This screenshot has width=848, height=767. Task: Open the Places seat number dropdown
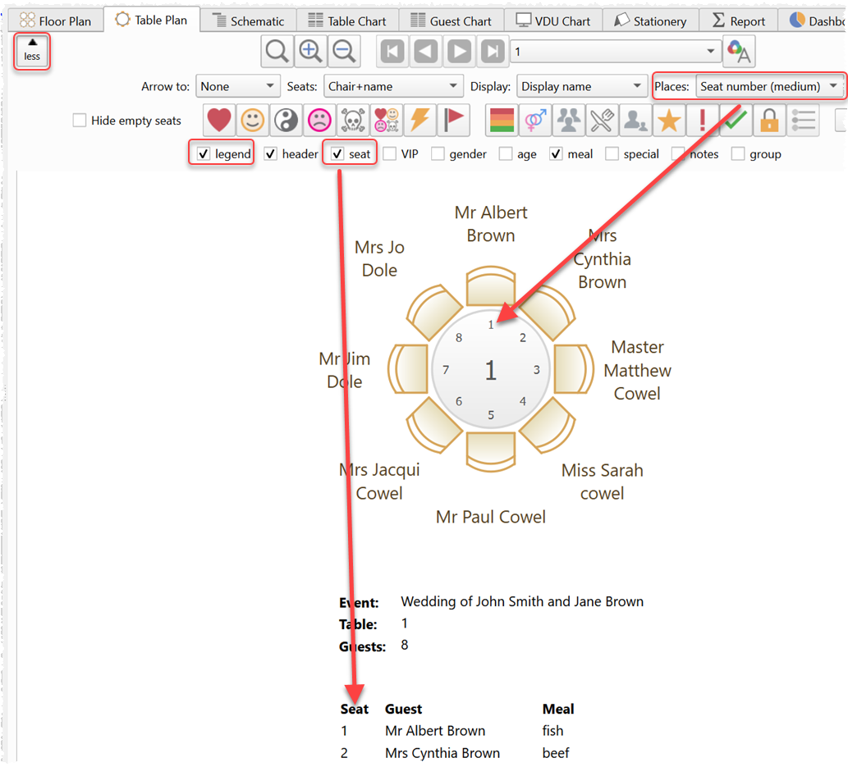768,86
